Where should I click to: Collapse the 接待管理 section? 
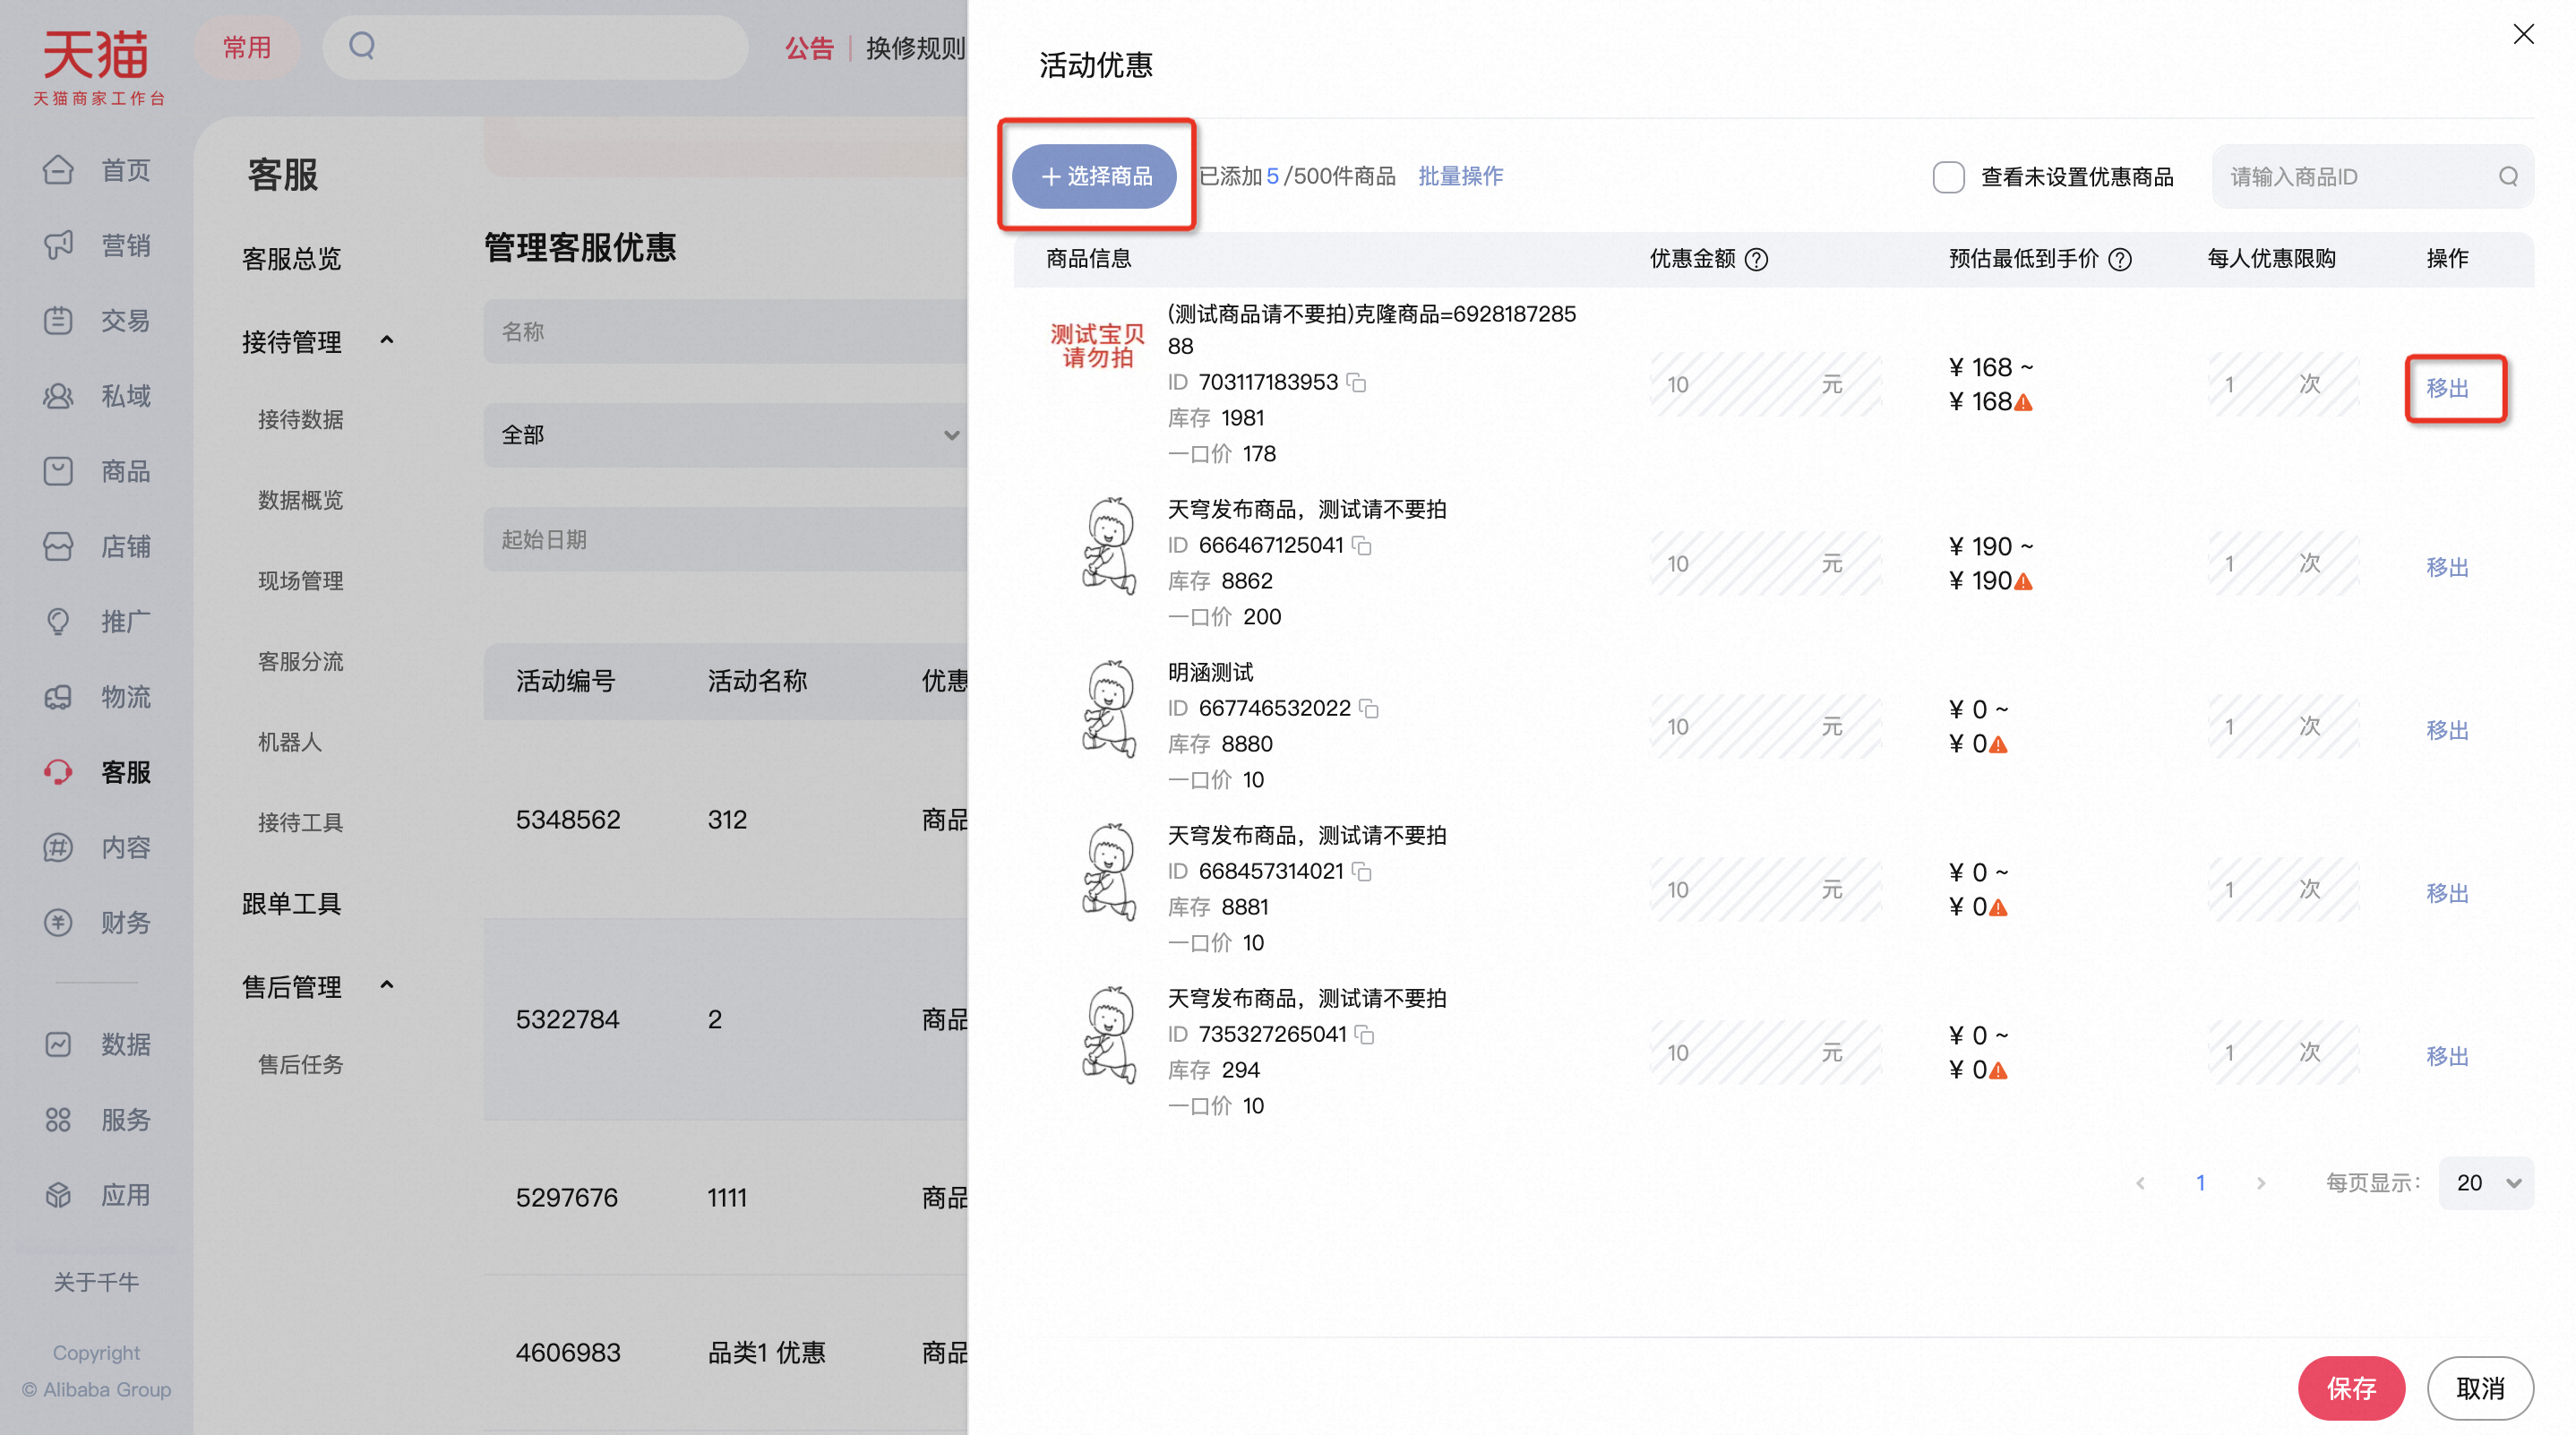387,341
